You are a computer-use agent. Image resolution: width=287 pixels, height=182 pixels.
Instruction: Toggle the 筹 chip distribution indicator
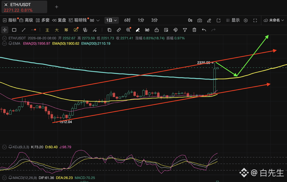click(x=66, y=30)
